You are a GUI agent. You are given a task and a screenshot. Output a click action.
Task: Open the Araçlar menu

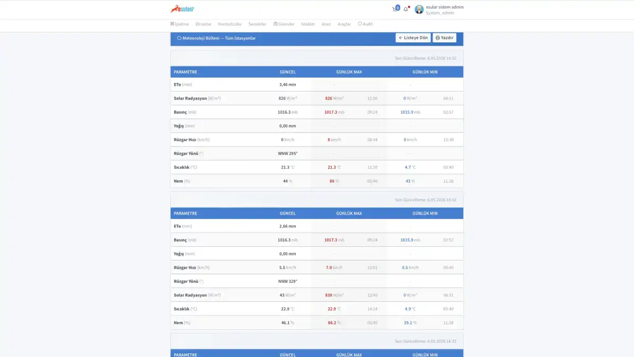[344, 24]
